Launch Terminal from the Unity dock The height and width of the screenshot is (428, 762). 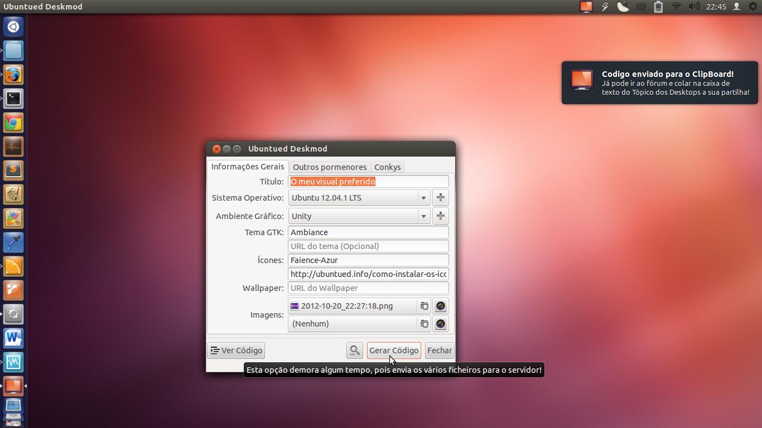pyautogui.click(x=13, y=99)
